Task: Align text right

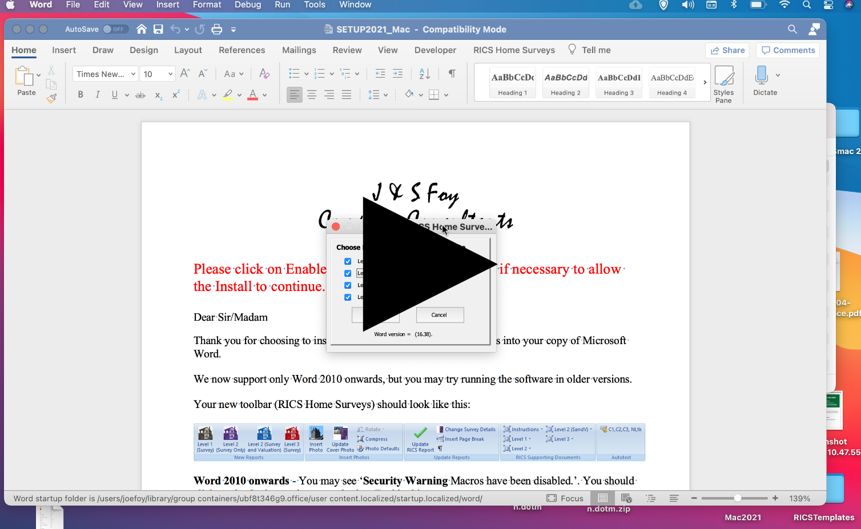Action: (x=329, y=95)
